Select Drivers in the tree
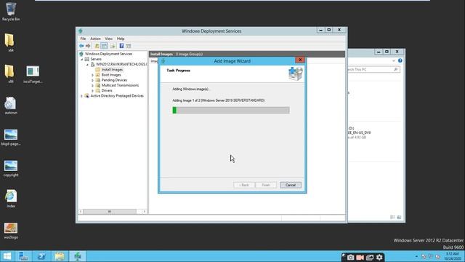This screenshot has width=465, height=262. point(107,90)
